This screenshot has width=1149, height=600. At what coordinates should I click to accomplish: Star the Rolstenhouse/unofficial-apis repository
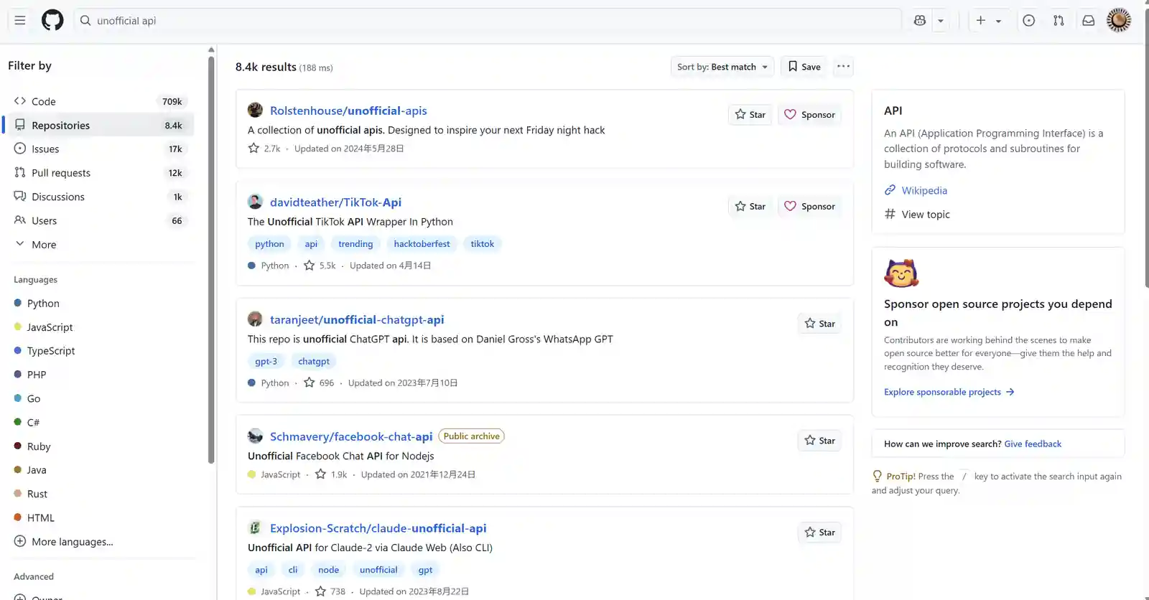750,115
